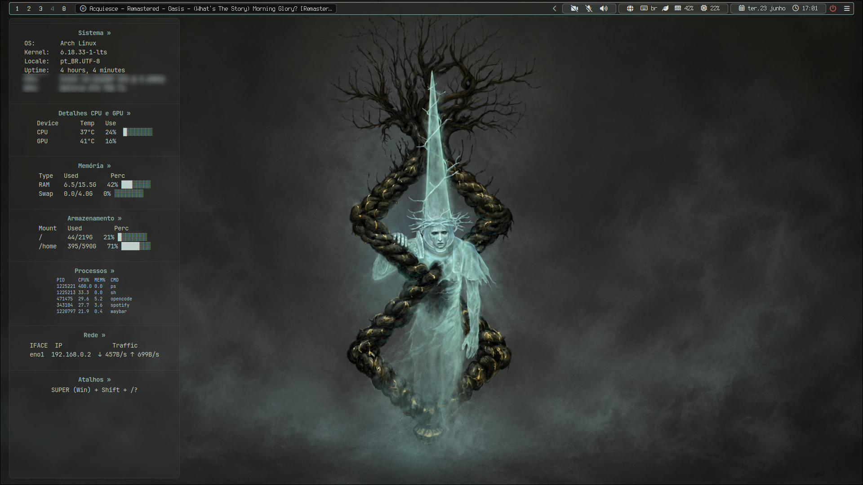Click the CPU usage bar at 24%

[x=138, y=132]
